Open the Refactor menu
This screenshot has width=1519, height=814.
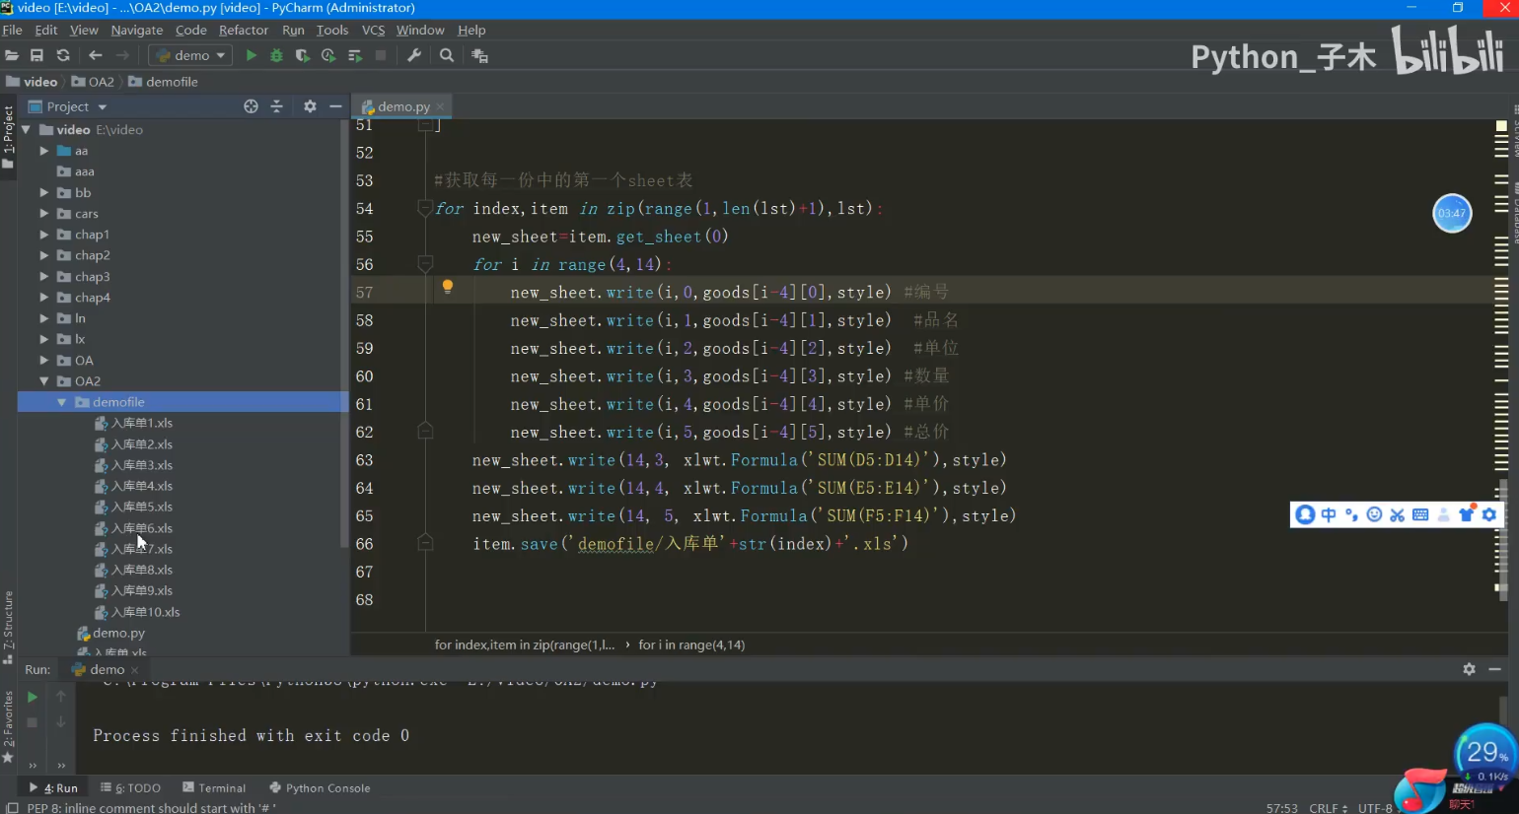click(244, 30)
